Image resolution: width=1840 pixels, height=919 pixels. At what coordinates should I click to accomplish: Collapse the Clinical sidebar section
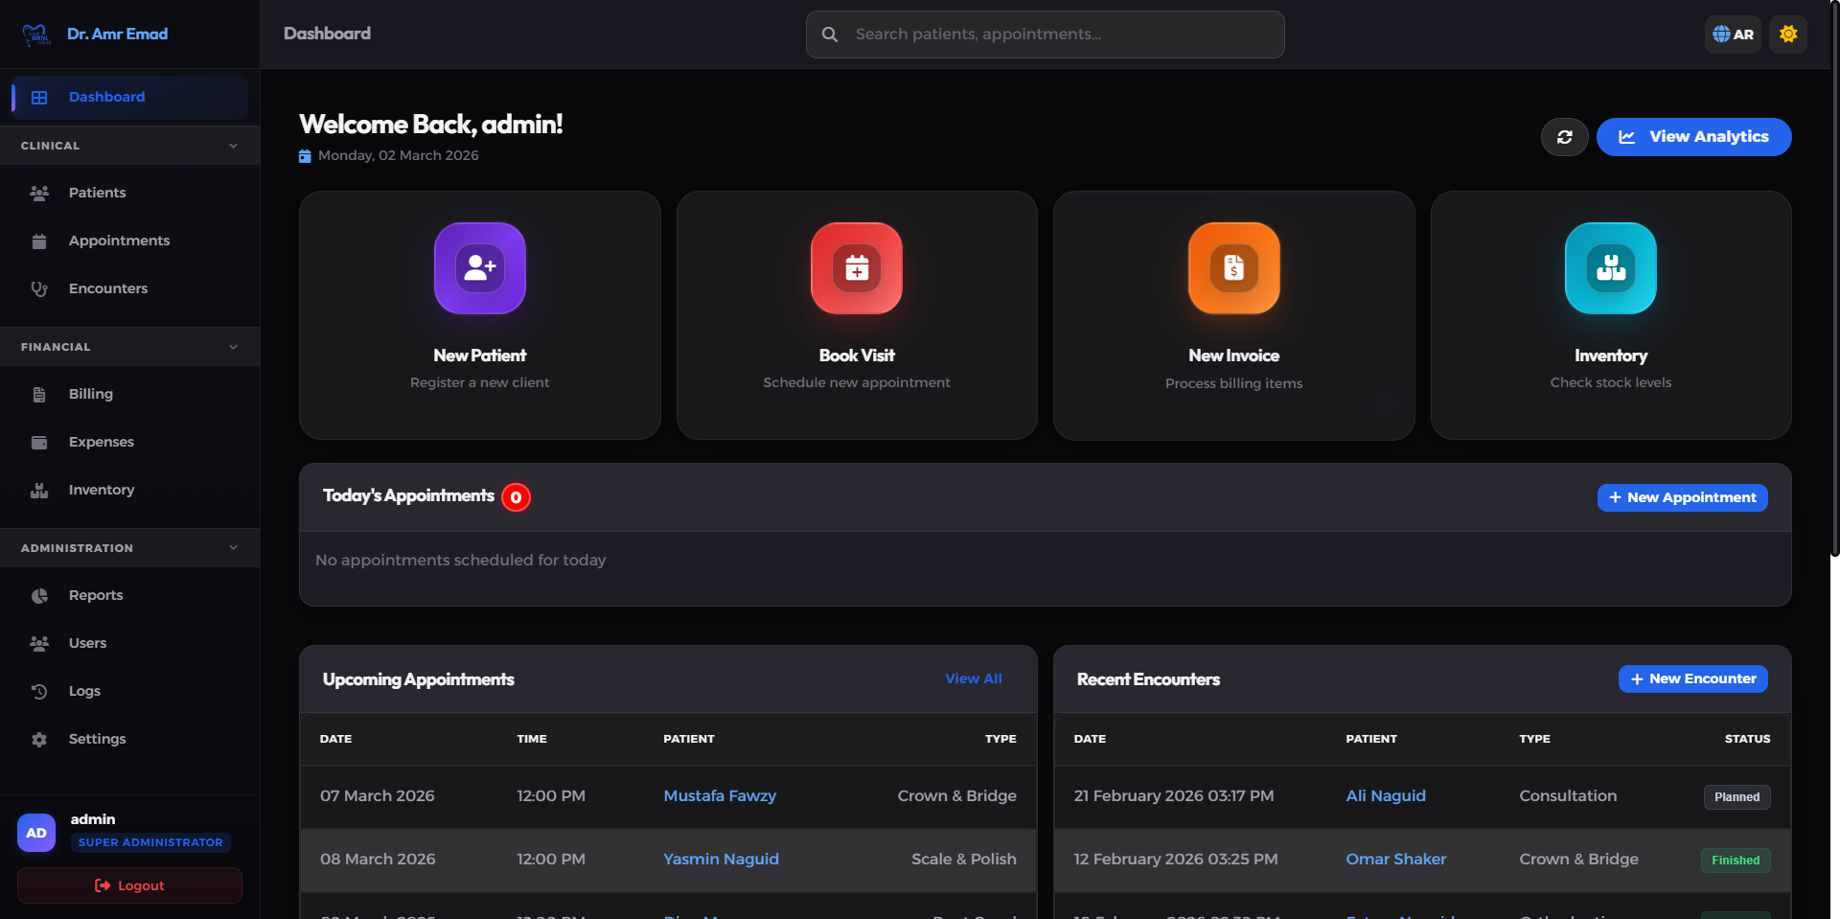(x=233, y=146)
